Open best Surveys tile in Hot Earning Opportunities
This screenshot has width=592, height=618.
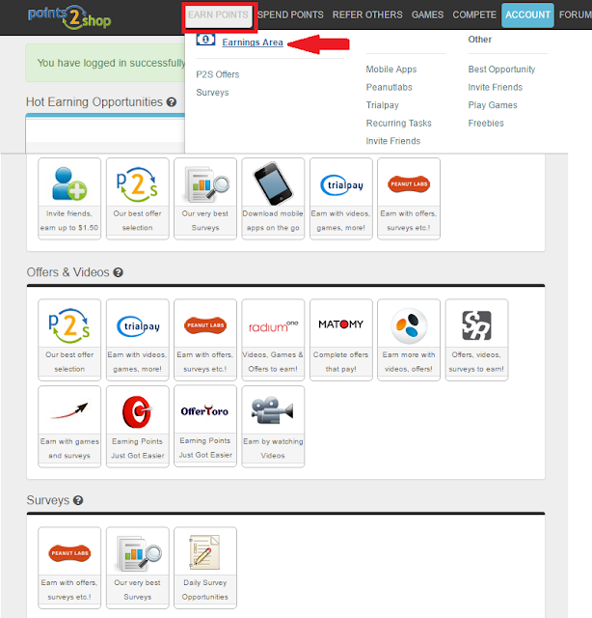point(205,199)
